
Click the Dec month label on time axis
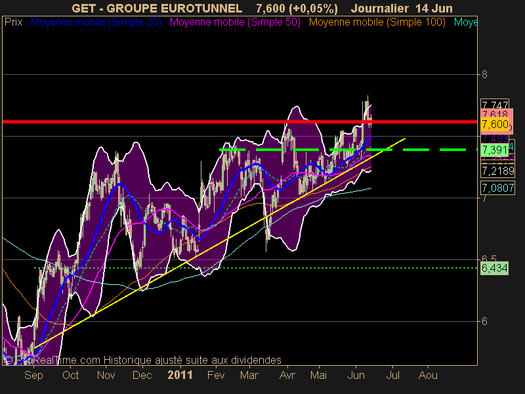tap(142, 375)
